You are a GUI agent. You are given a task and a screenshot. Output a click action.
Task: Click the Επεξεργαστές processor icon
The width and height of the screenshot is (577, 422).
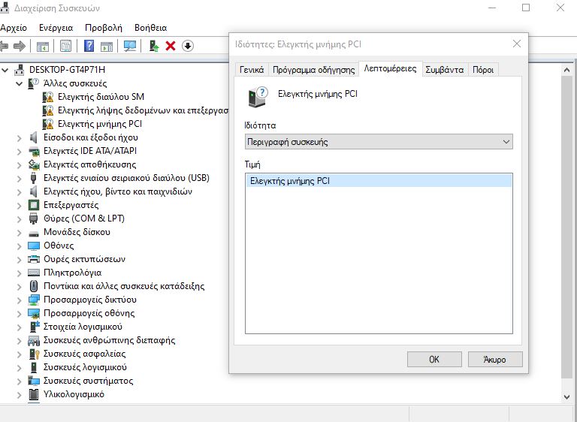tap(34, 205)
